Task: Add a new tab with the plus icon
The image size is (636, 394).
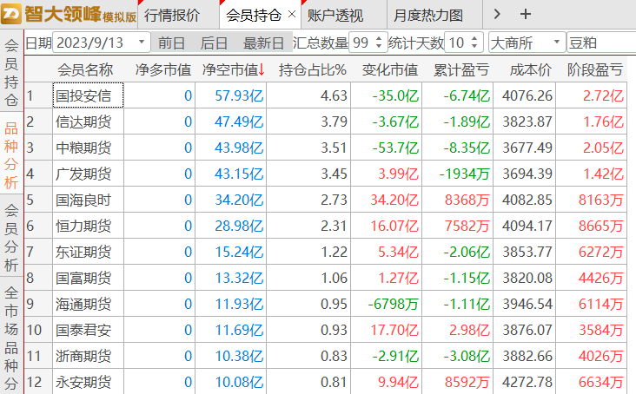Action: pyautogui.click(x=526, y=15)
